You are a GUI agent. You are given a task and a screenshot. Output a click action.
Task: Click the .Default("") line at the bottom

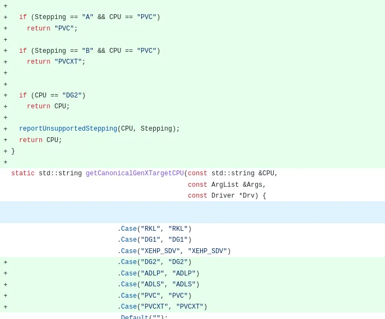(142, 317)
